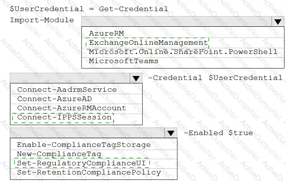Choose New-ComplianceTag from the list
Screen dimensions: 286x181
[x=59, y=154]
